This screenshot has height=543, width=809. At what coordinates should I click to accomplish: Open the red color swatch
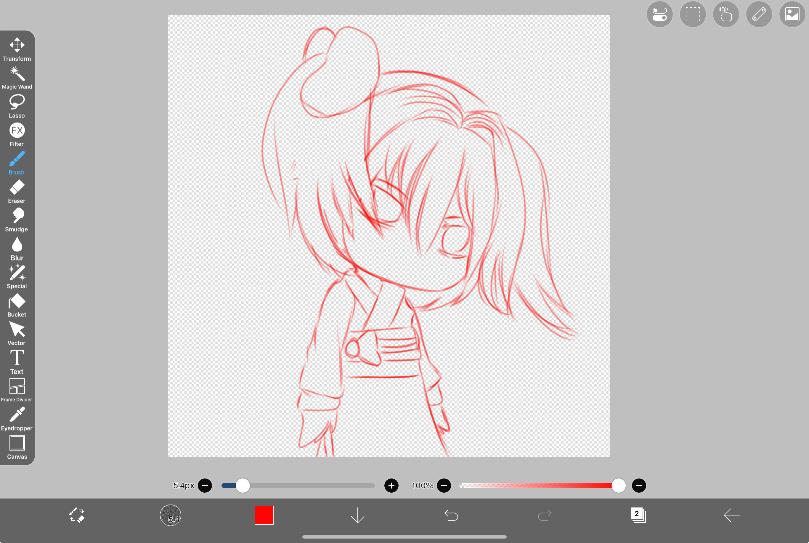(264, 515)
